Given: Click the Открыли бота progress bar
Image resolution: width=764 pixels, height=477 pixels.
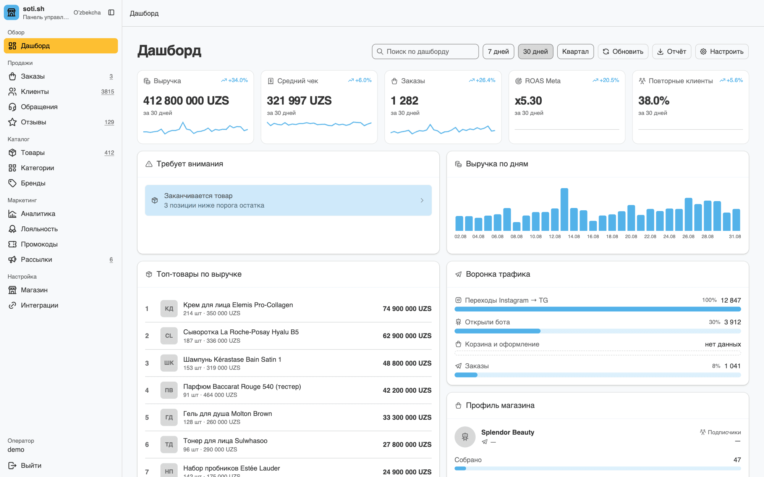Looking at the screenshot, I should [597, 331].
